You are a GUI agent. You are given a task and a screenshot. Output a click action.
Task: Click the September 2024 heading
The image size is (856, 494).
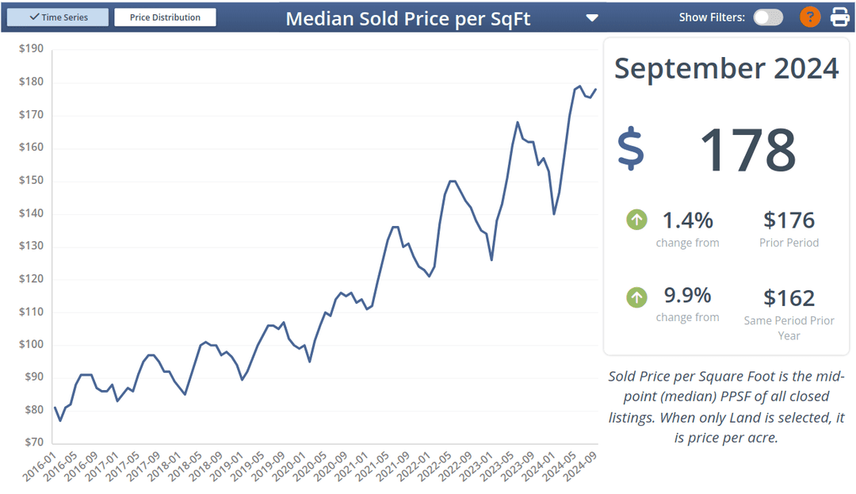(x=726, y=69)
